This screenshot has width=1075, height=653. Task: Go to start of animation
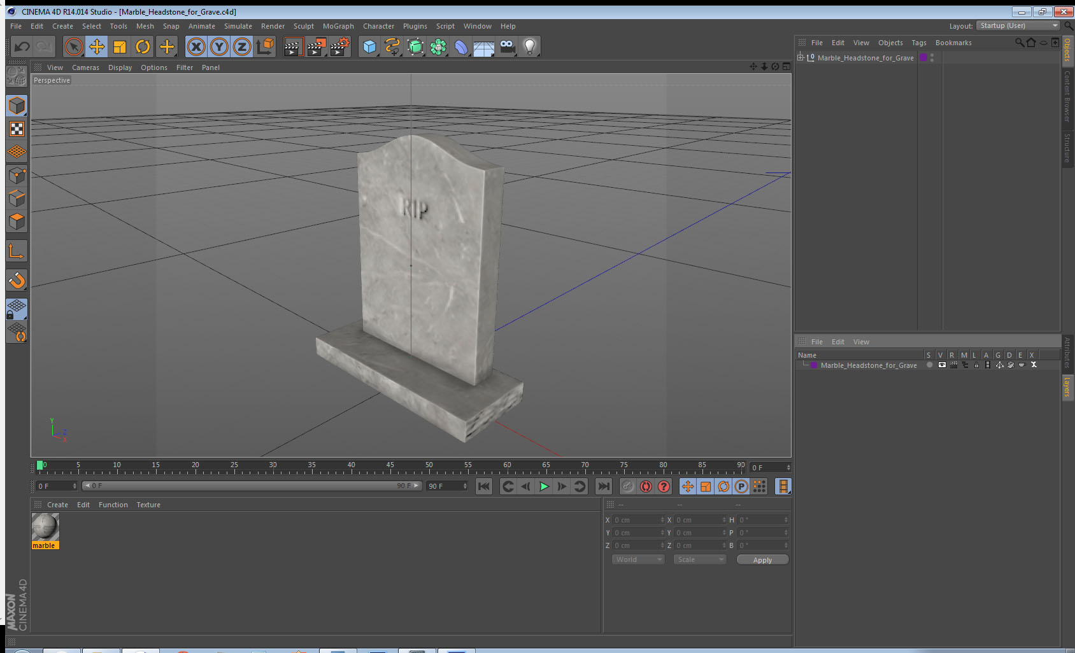484,486
